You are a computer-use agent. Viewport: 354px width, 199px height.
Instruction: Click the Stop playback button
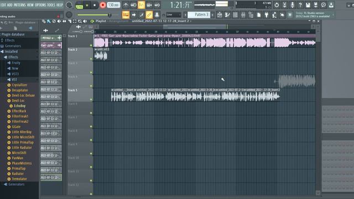[95, 5]
